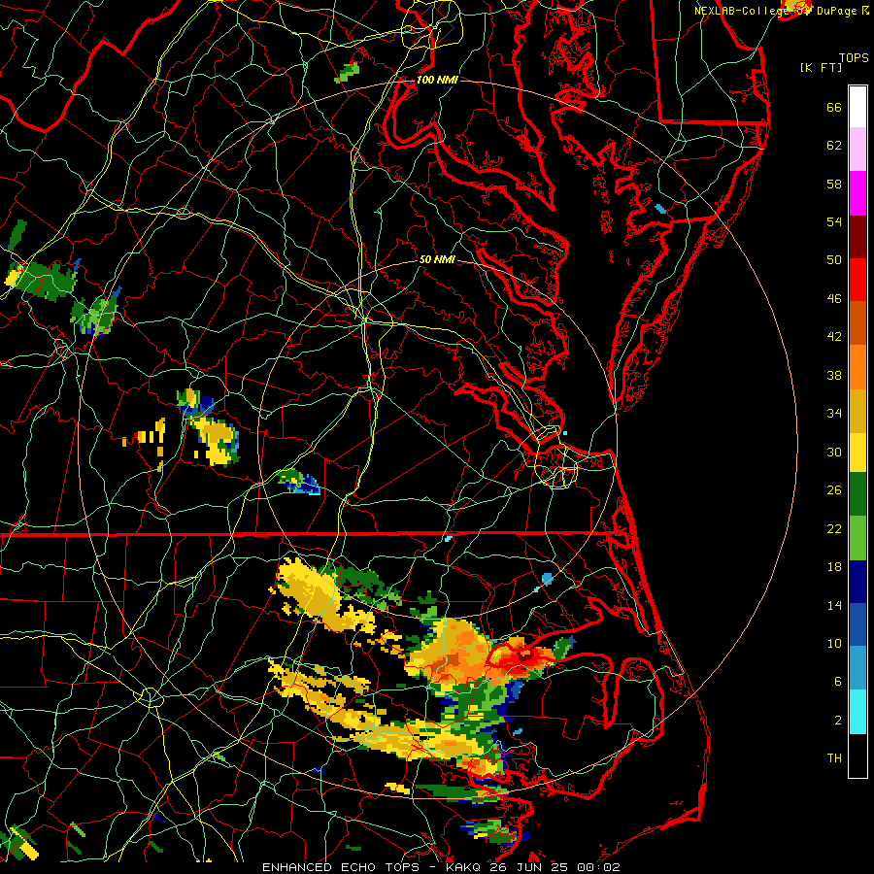The height and width of the screenshot is (874, 874).
Task: Click the orange 38 K FT swatch
Action: tap(857, 366)
